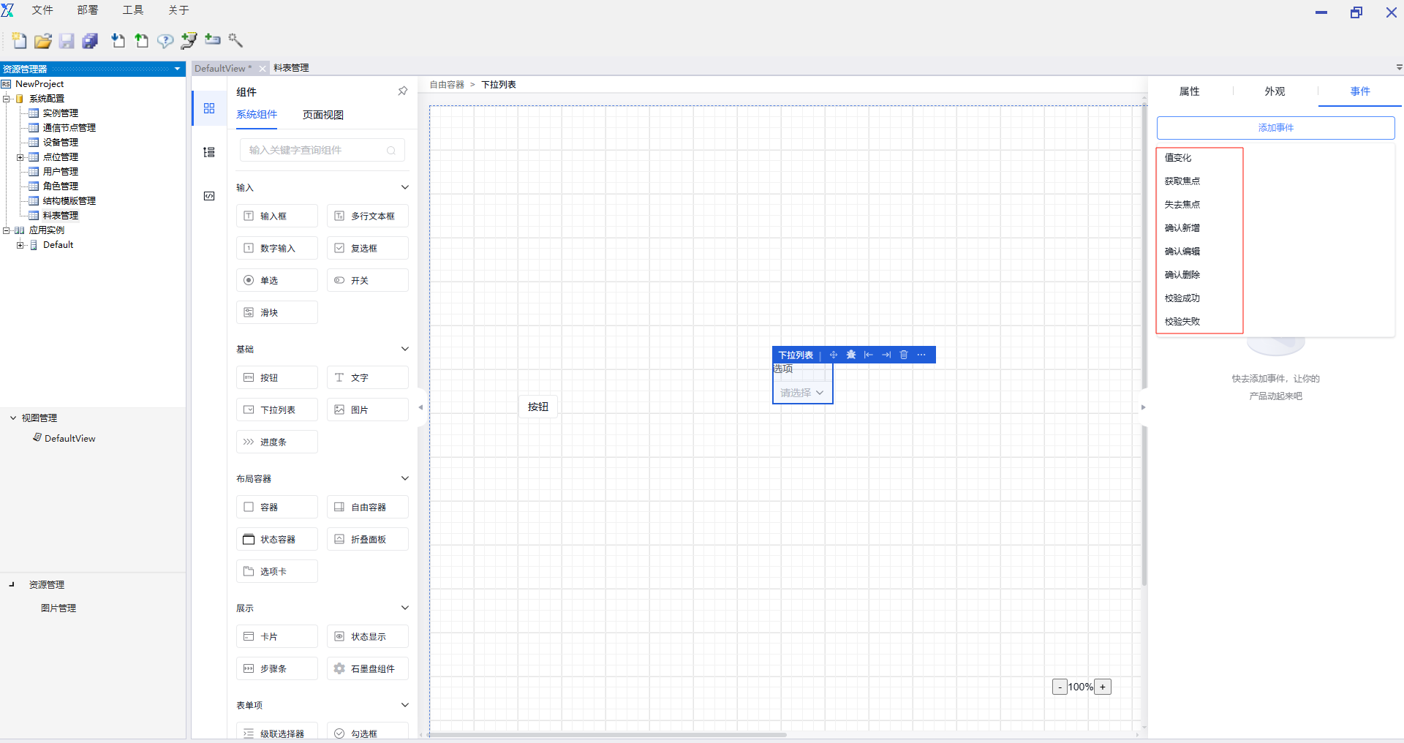Click the help speech bubble toolbar icon
Viewport: 1404px width, 743px height.
[165, 41]
